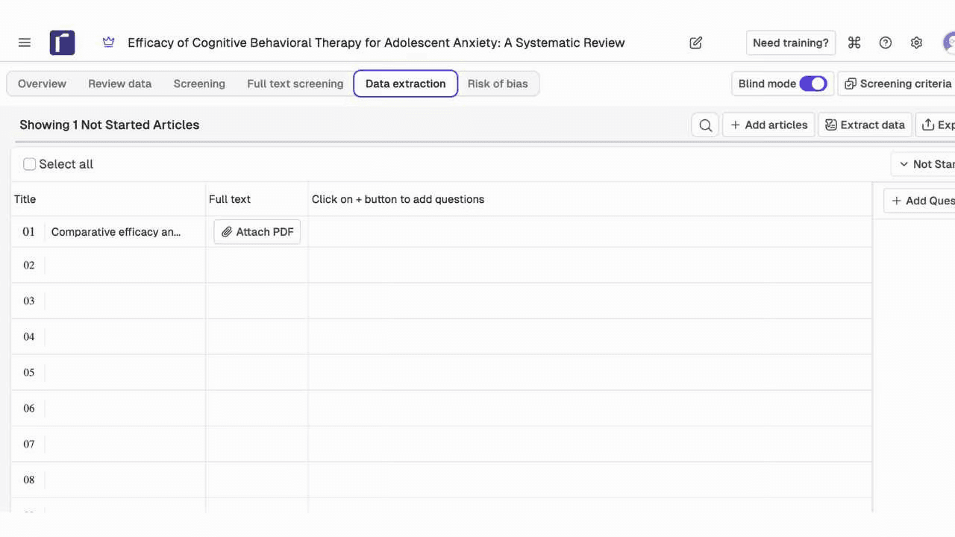Click the Export button
955x537 pixels.
[936, 125]
